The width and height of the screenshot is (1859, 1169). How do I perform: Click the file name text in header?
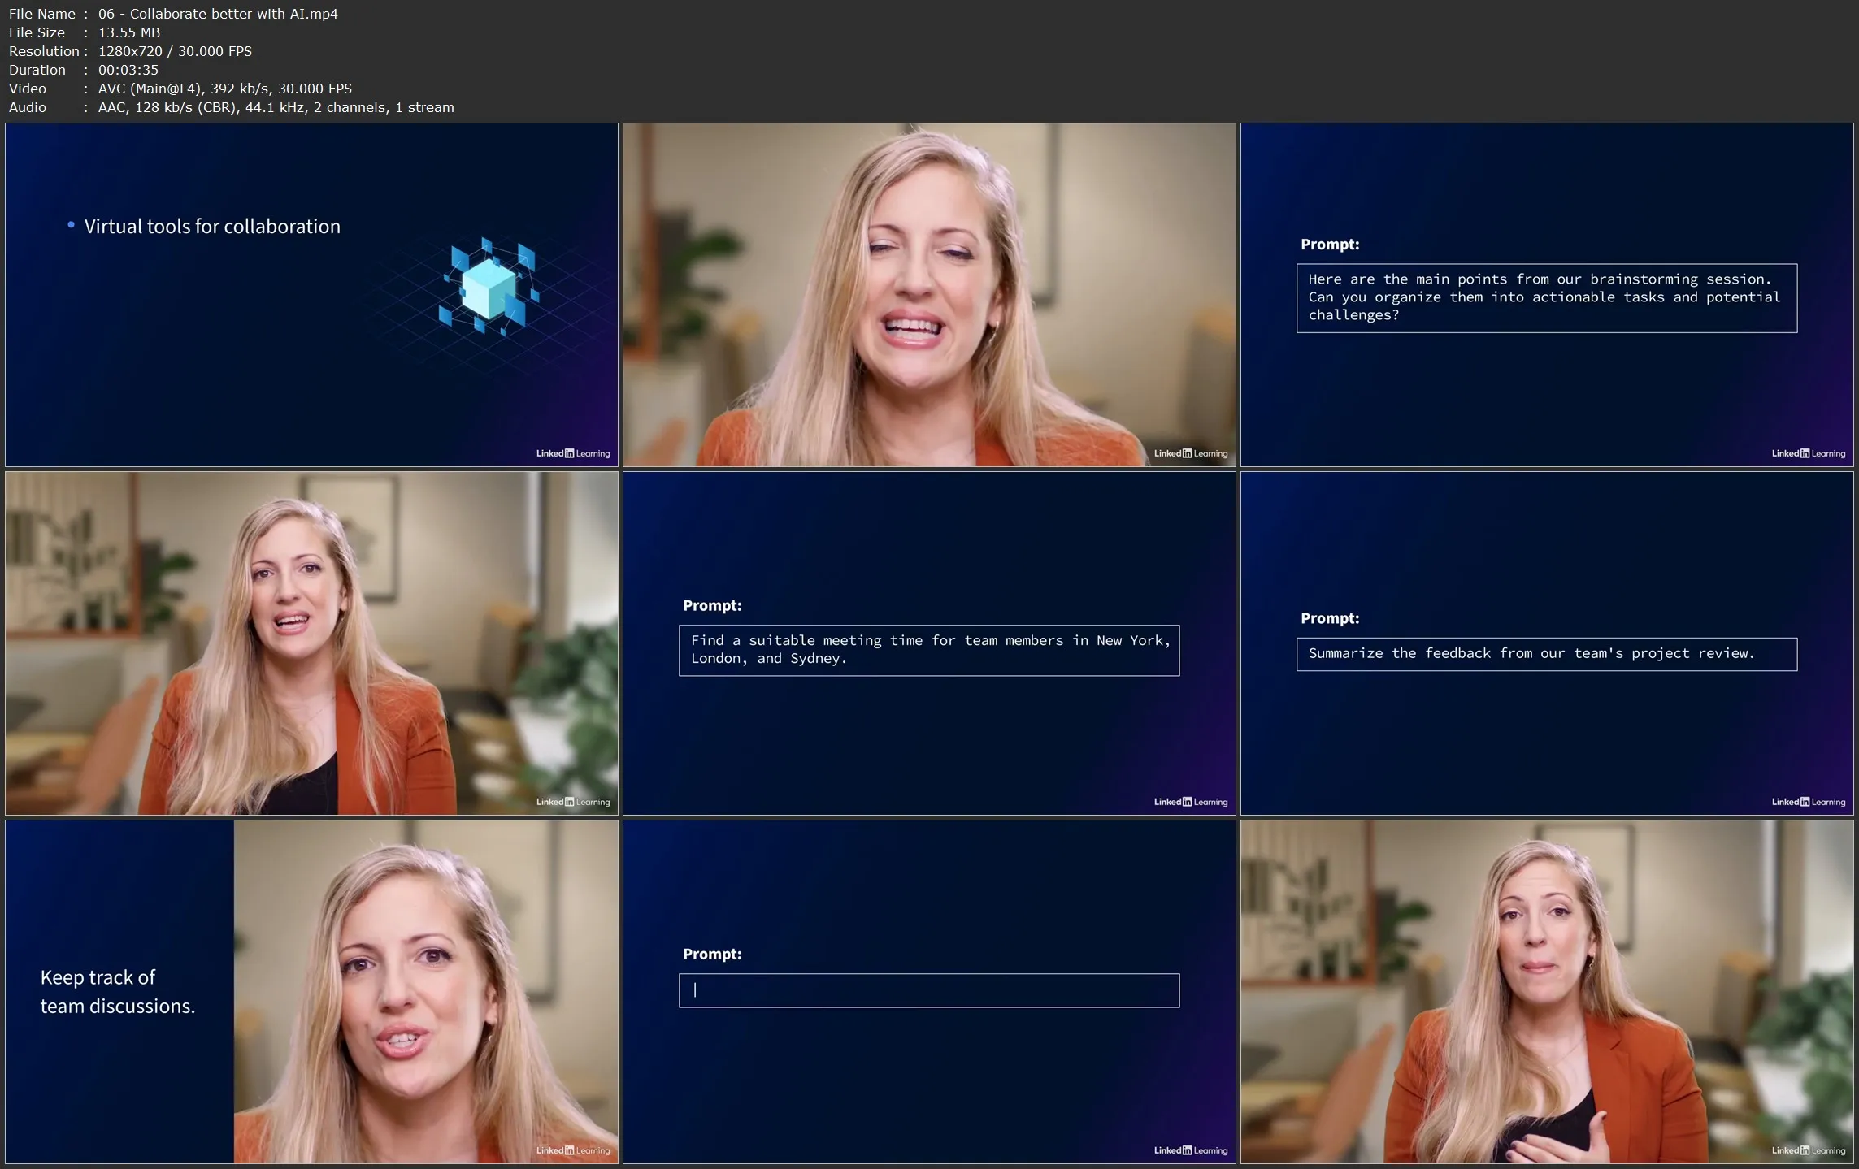coord(217,14)
